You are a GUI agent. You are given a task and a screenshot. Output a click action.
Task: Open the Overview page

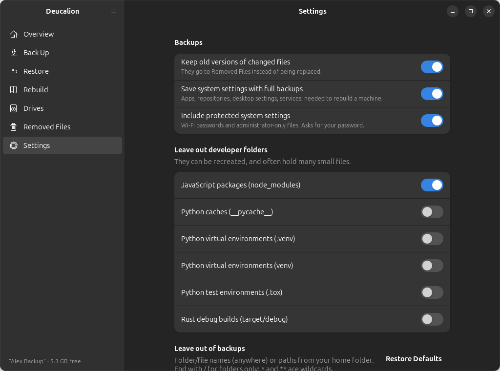click(62, 34)
